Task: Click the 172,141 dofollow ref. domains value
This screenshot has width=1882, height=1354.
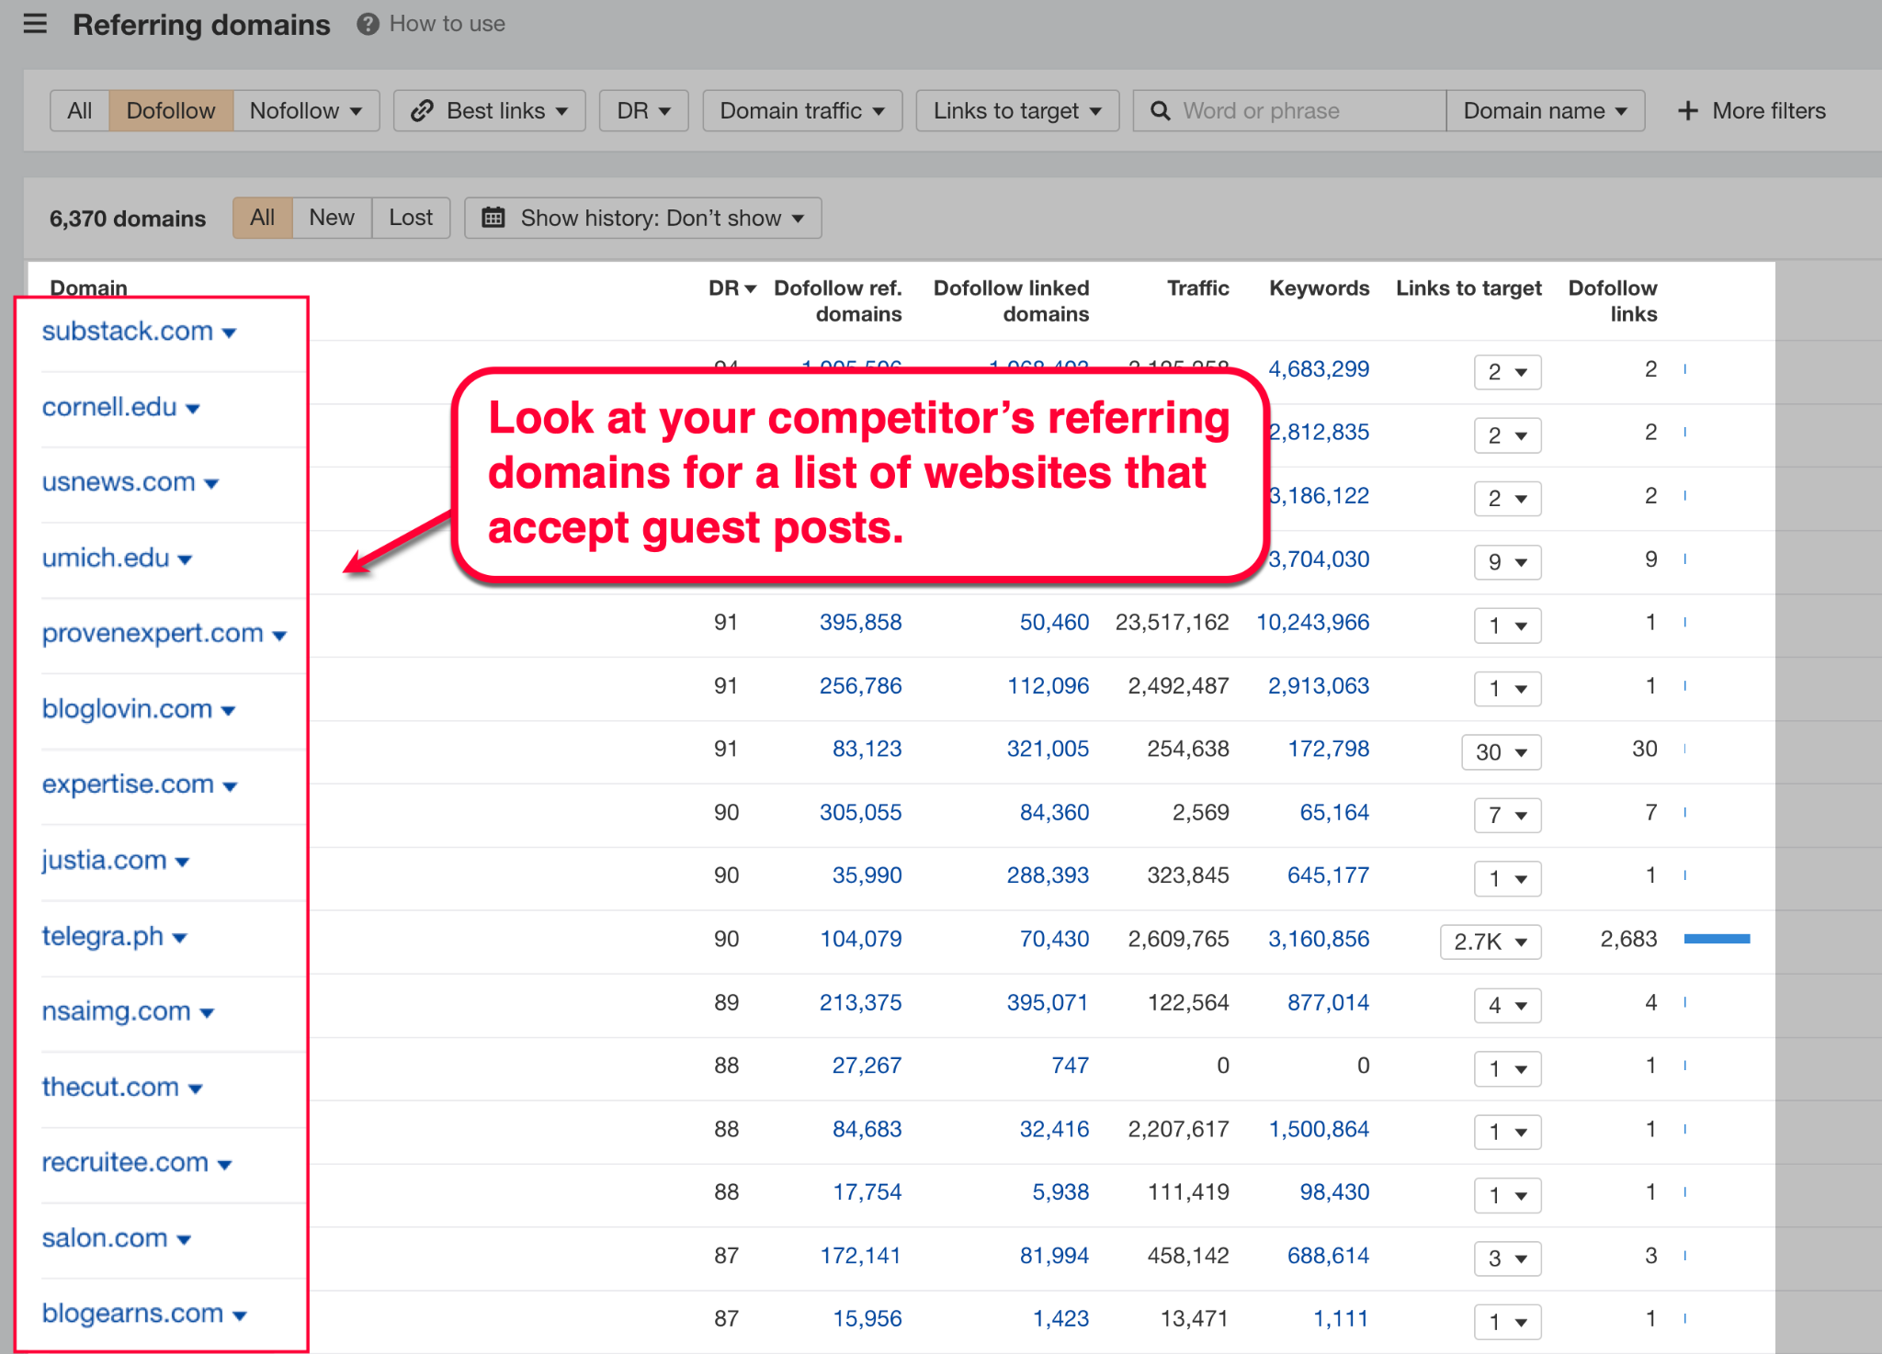Action: (x=860, y=1256)
